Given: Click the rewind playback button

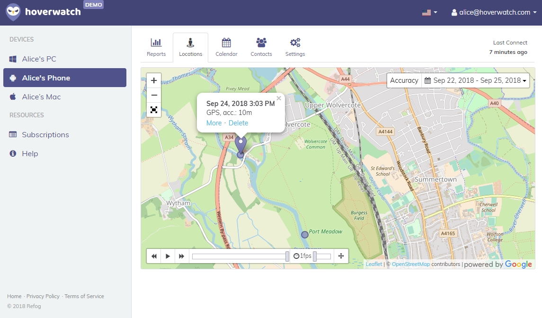Looking at the screenshot, I should 154,256.
